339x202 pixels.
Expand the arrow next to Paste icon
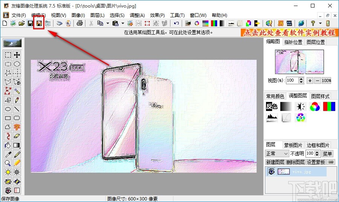coord(123,23)
